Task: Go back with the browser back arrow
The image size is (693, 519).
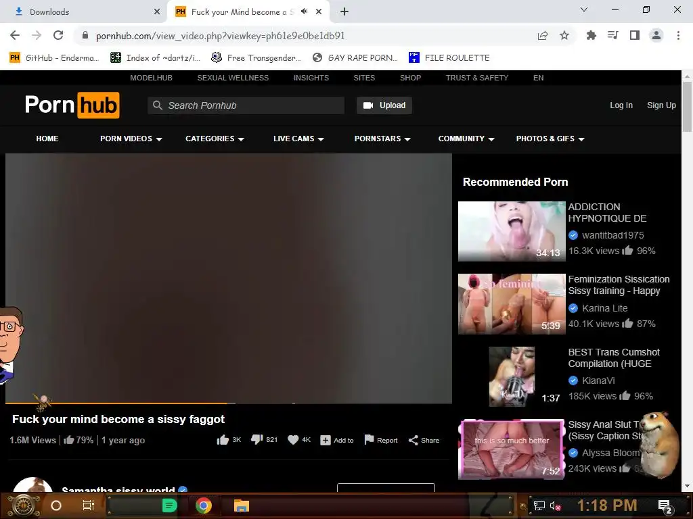Action: (15, 35)
